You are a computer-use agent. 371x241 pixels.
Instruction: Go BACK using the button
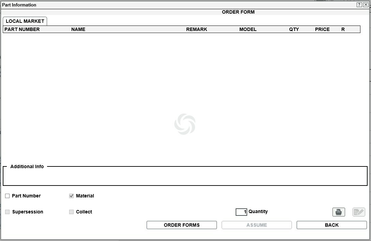[x=332, y=225]
